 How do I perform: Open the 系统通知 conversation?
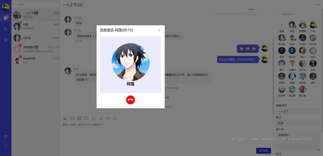tap(36, 49)
